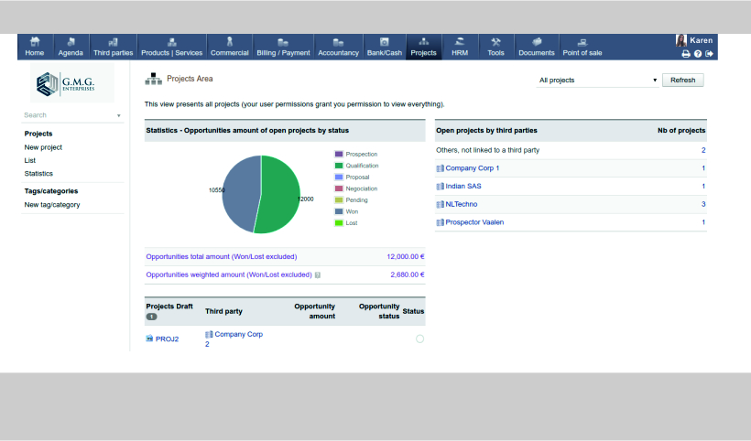Click the print page icon

[x=685, y=54]
